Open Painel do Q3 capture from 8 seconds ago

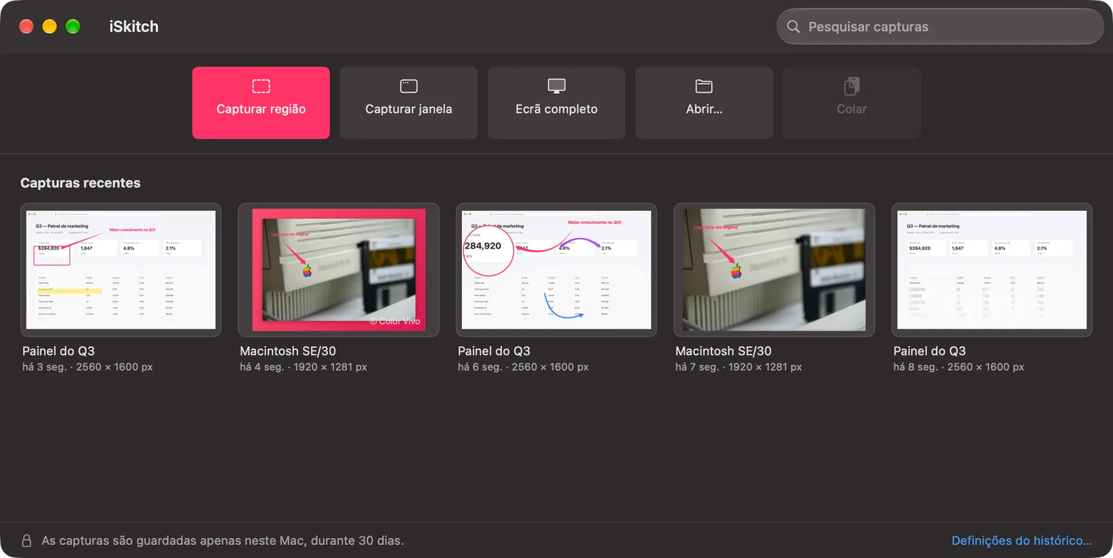pyautogui.click(x=992, y=270)
